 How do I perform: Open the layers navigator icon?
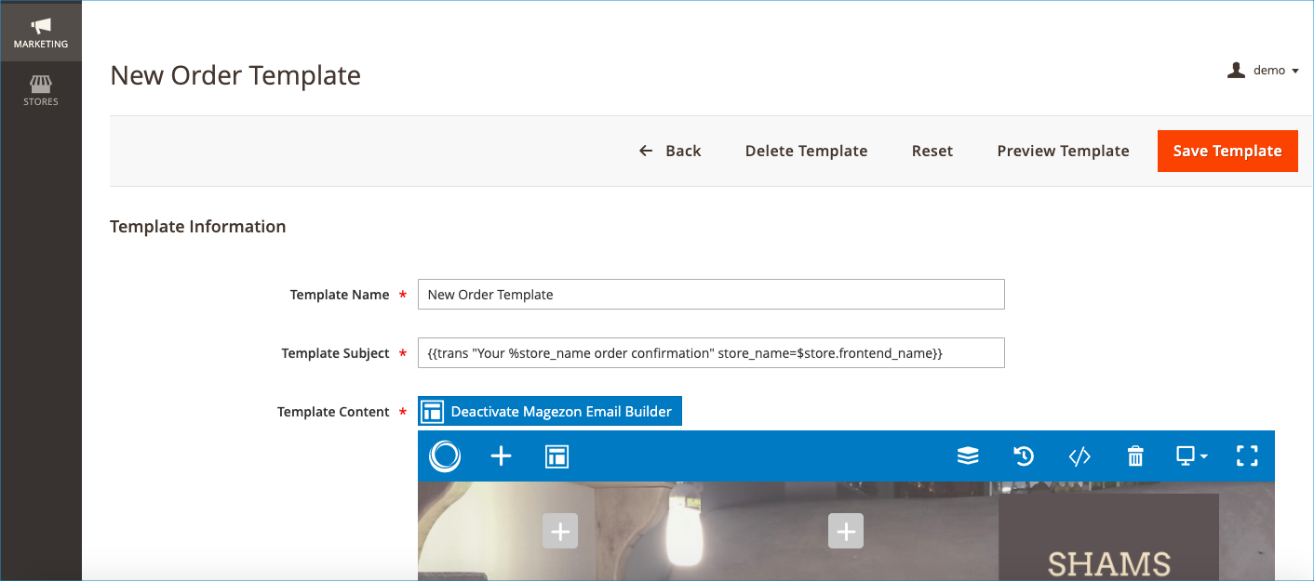[968, 456]
